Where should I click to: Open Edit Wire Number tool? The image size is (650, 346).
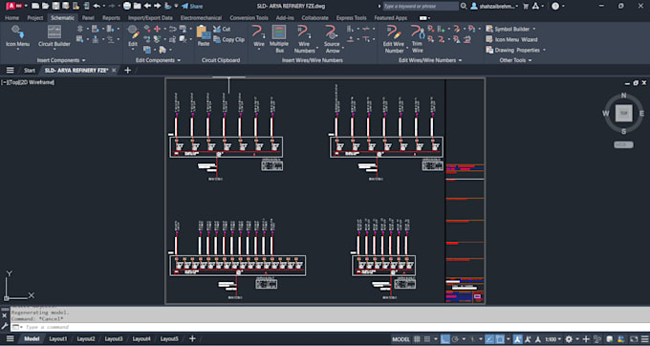pyautogui.click(x=394, y=38)
